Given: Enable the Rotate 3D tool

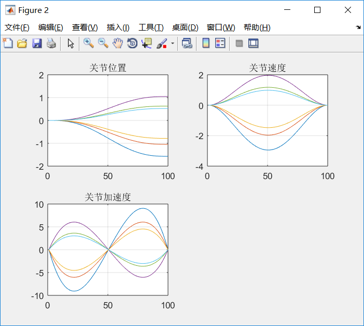Looking at the screenshot, I should tap(132, 44).
